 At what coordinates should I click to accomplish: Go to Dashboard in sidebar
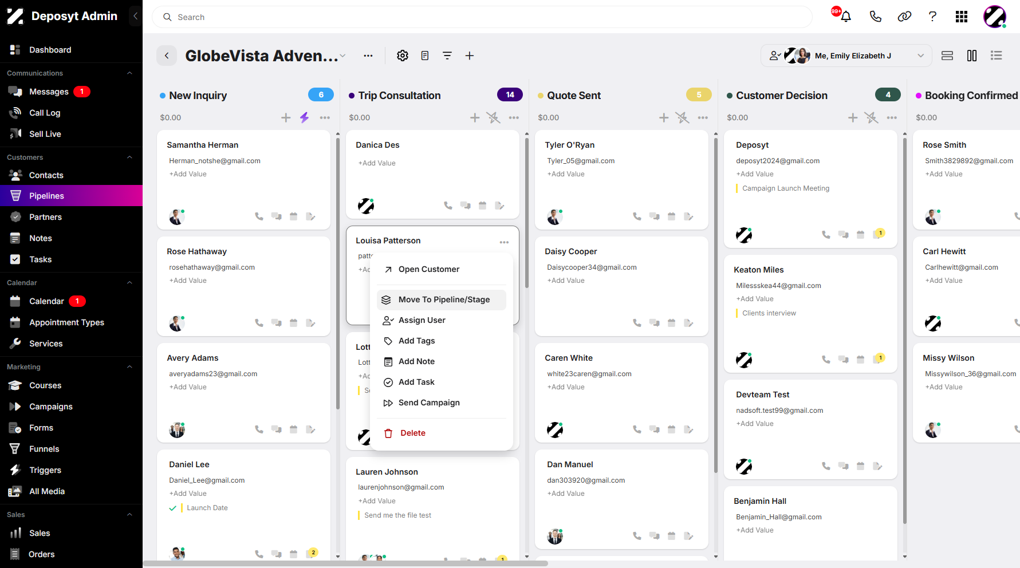[71, 50]
